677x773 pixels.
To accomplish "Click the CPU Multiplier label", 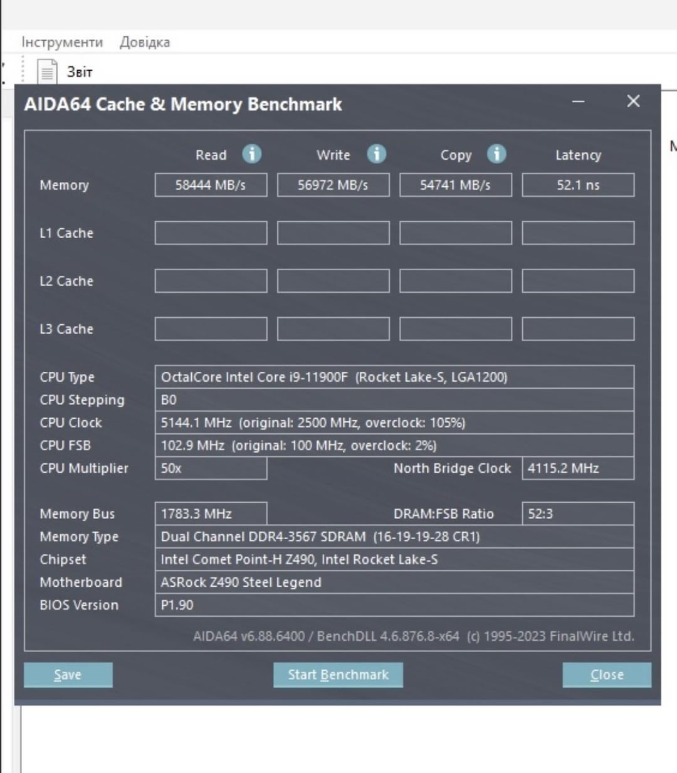I will (84, 468).
